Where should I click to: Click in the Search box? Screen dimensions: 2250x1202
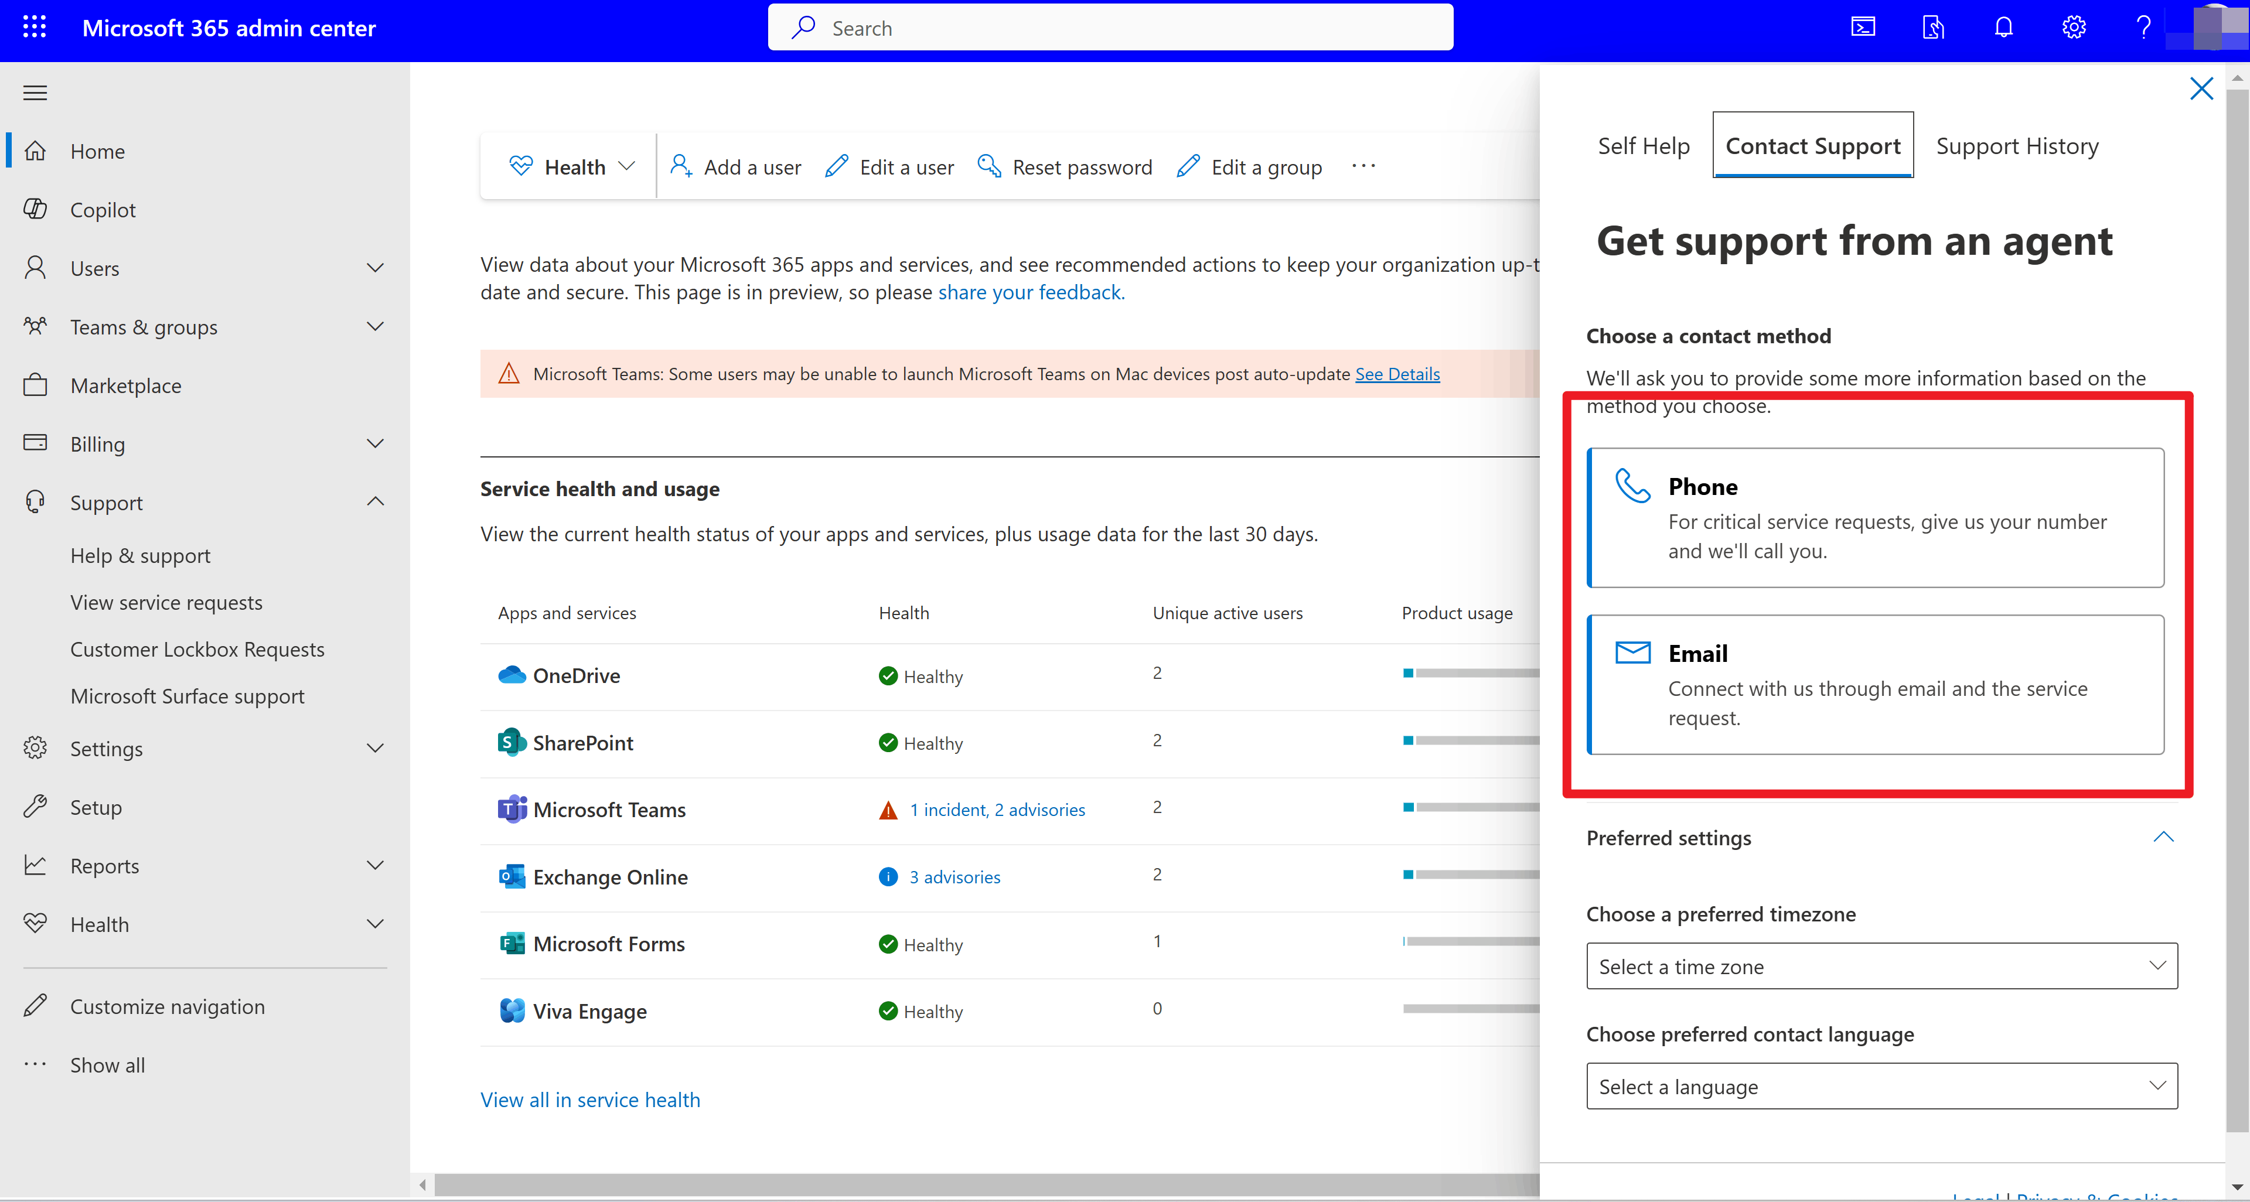coord(1110,28)
